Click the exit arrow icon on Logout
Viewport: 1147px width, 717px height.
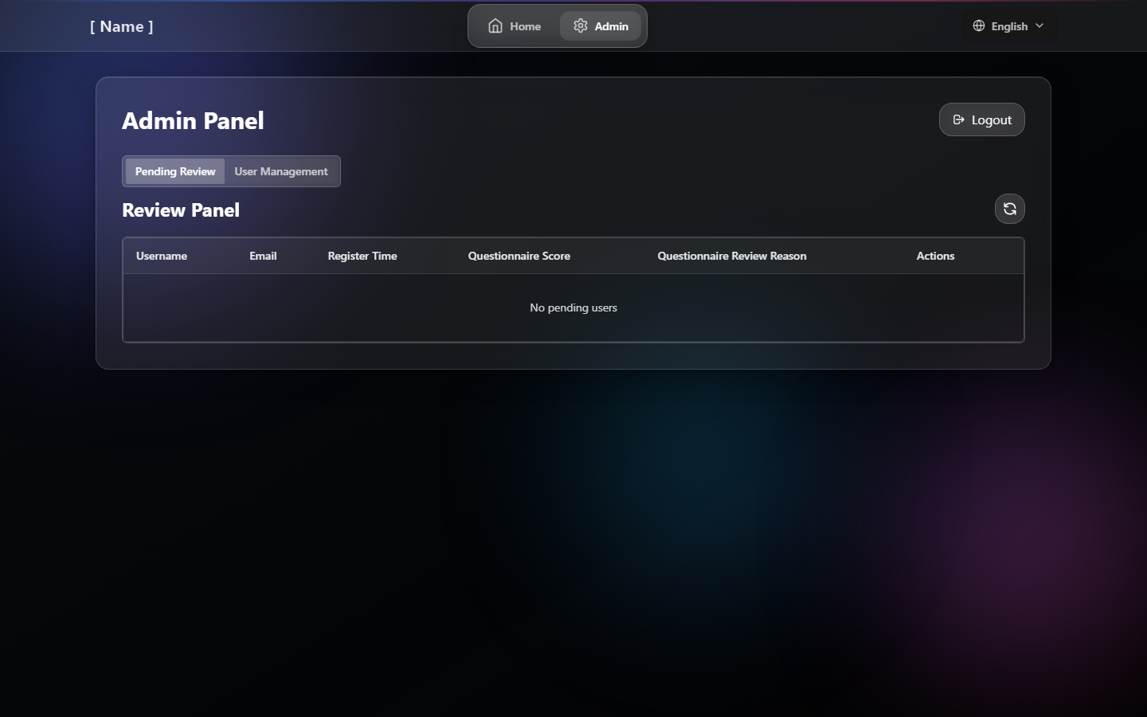point(959,120)
